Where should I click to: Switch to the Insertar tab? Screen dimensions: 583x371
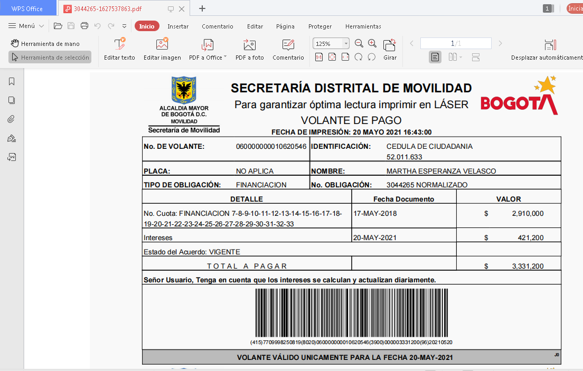coord(178,26)
